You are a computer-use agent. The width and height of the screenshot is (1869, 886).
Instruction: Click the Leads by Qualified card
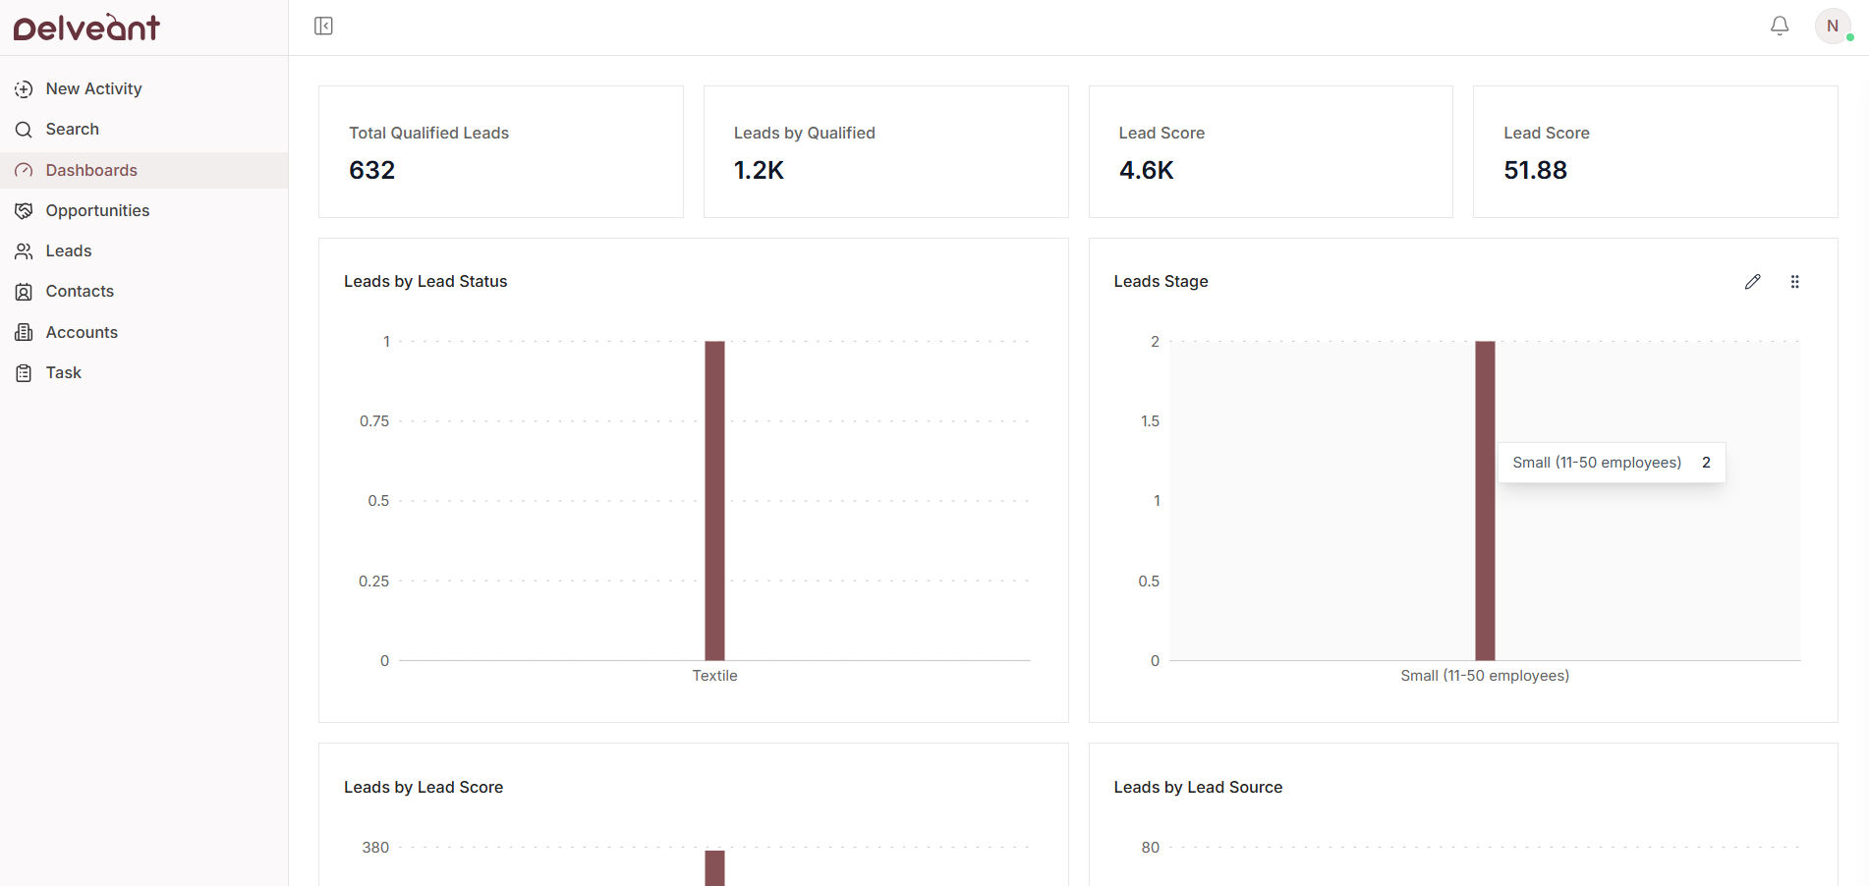pyautogui.click(x=885, y=151)
